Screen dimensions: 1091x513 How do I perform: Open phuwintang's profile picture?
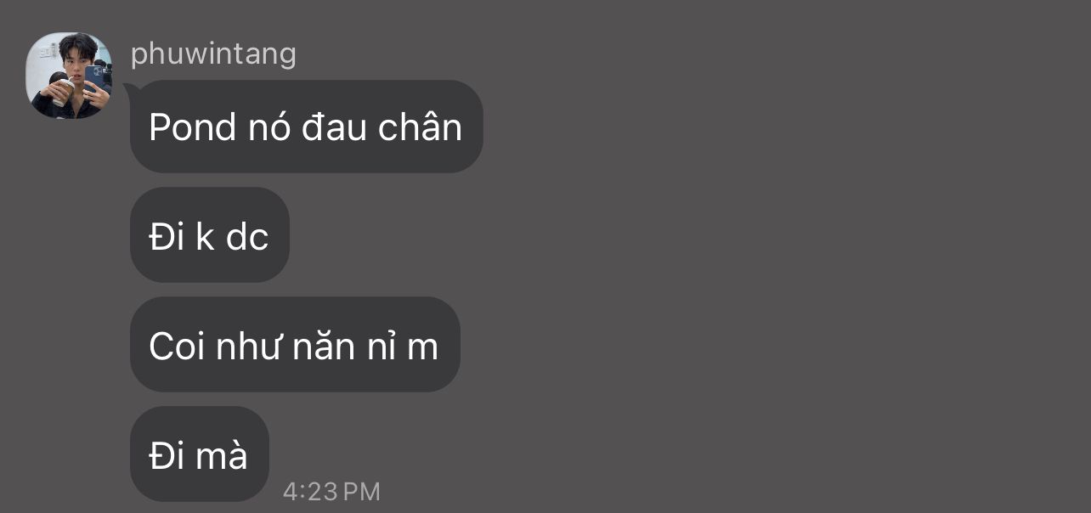click(69, 76)
